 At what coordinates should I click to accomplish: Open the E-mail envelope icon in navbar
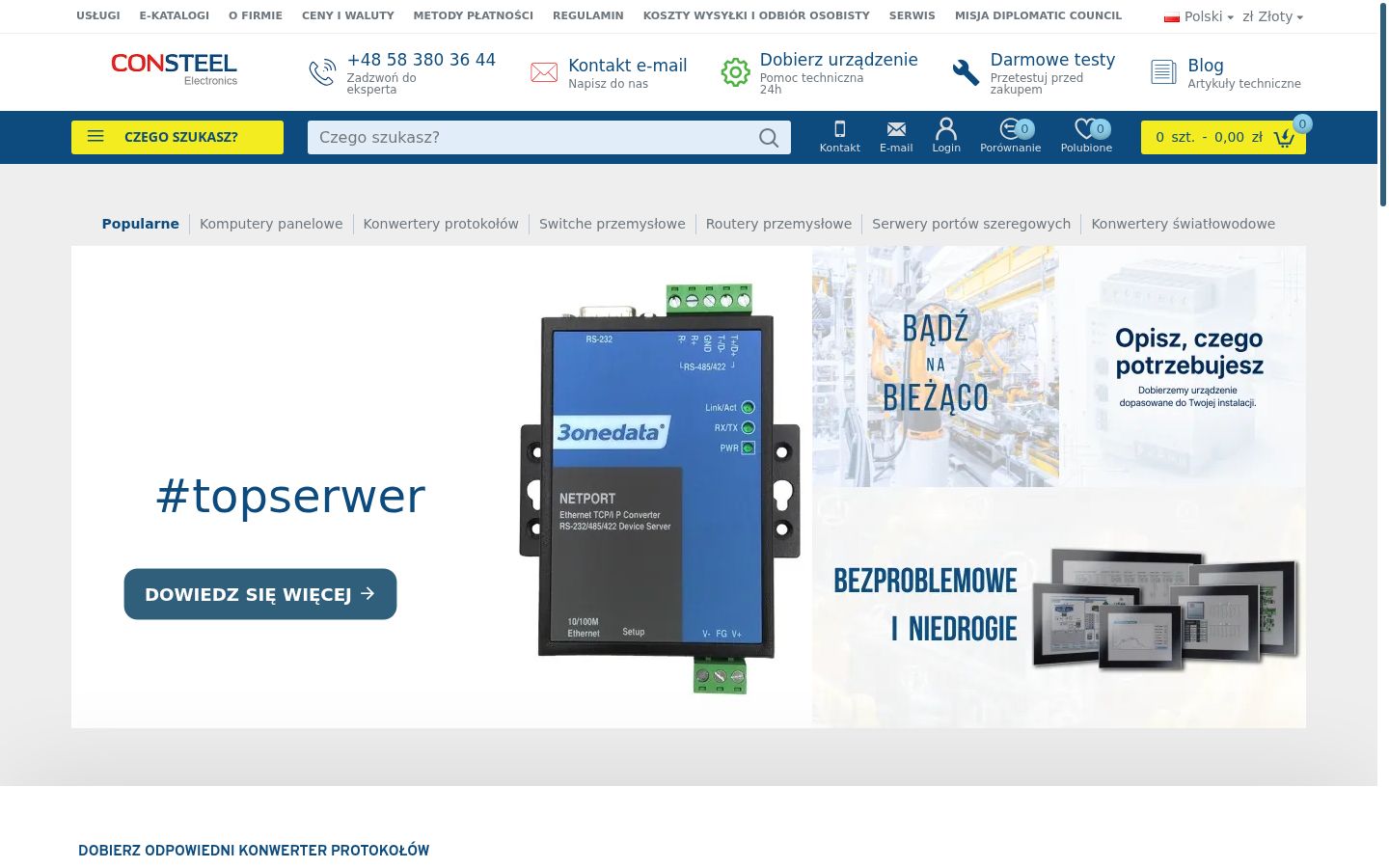click(896, 129)
